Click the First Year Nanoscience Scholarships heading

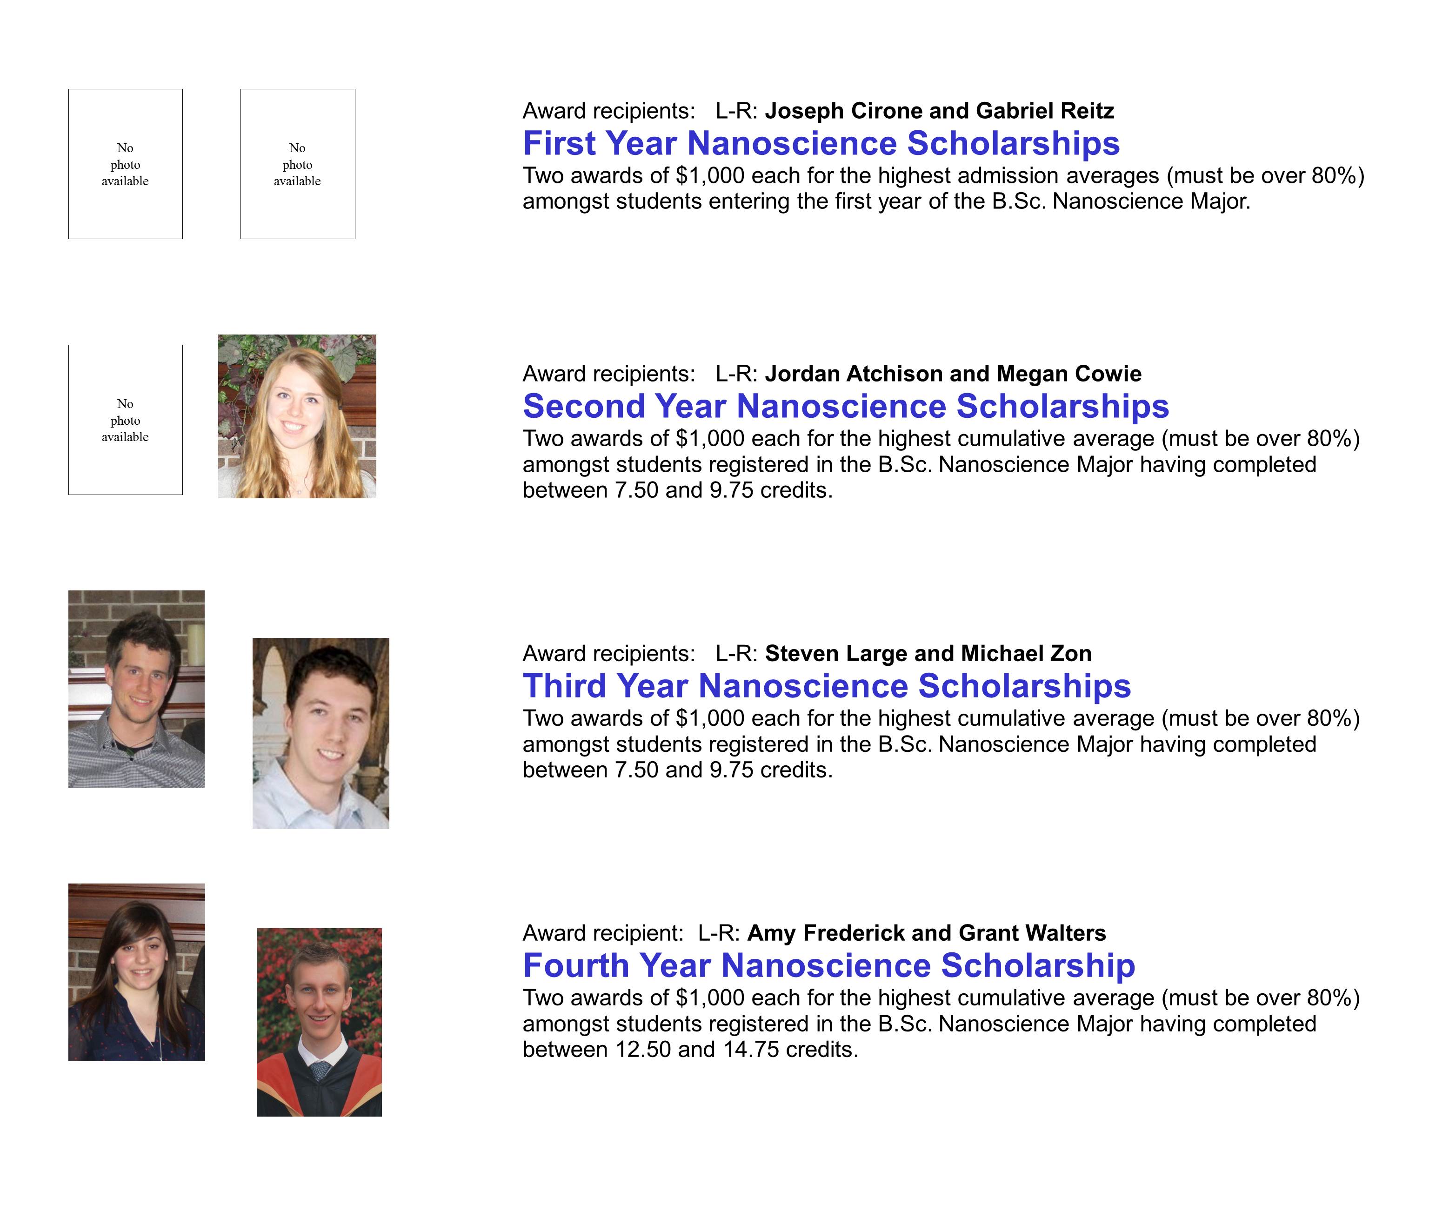tap(821, 143)
